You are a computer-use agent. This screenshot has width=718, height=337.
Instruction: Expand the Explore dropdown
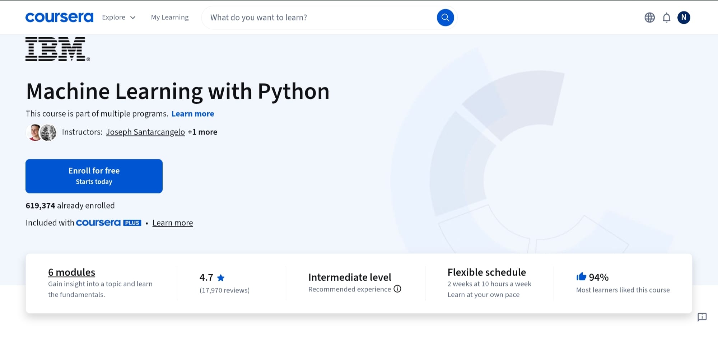pyautogui.click(x=118, y=17)
